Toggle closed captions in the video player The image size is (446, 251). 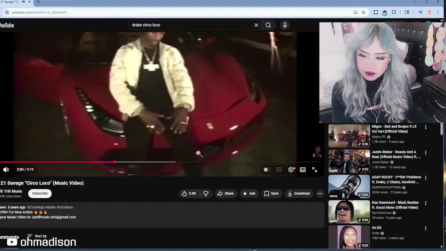point(279,169)
